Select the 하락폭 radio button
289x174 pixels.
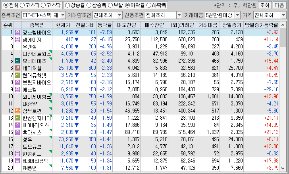[148, 5]
